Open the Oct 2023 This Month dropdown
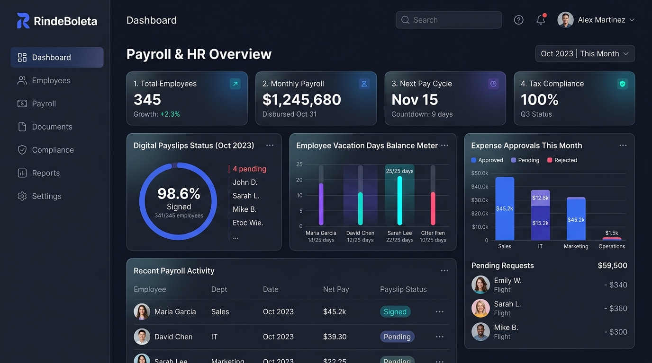 (x=585, y=54)
